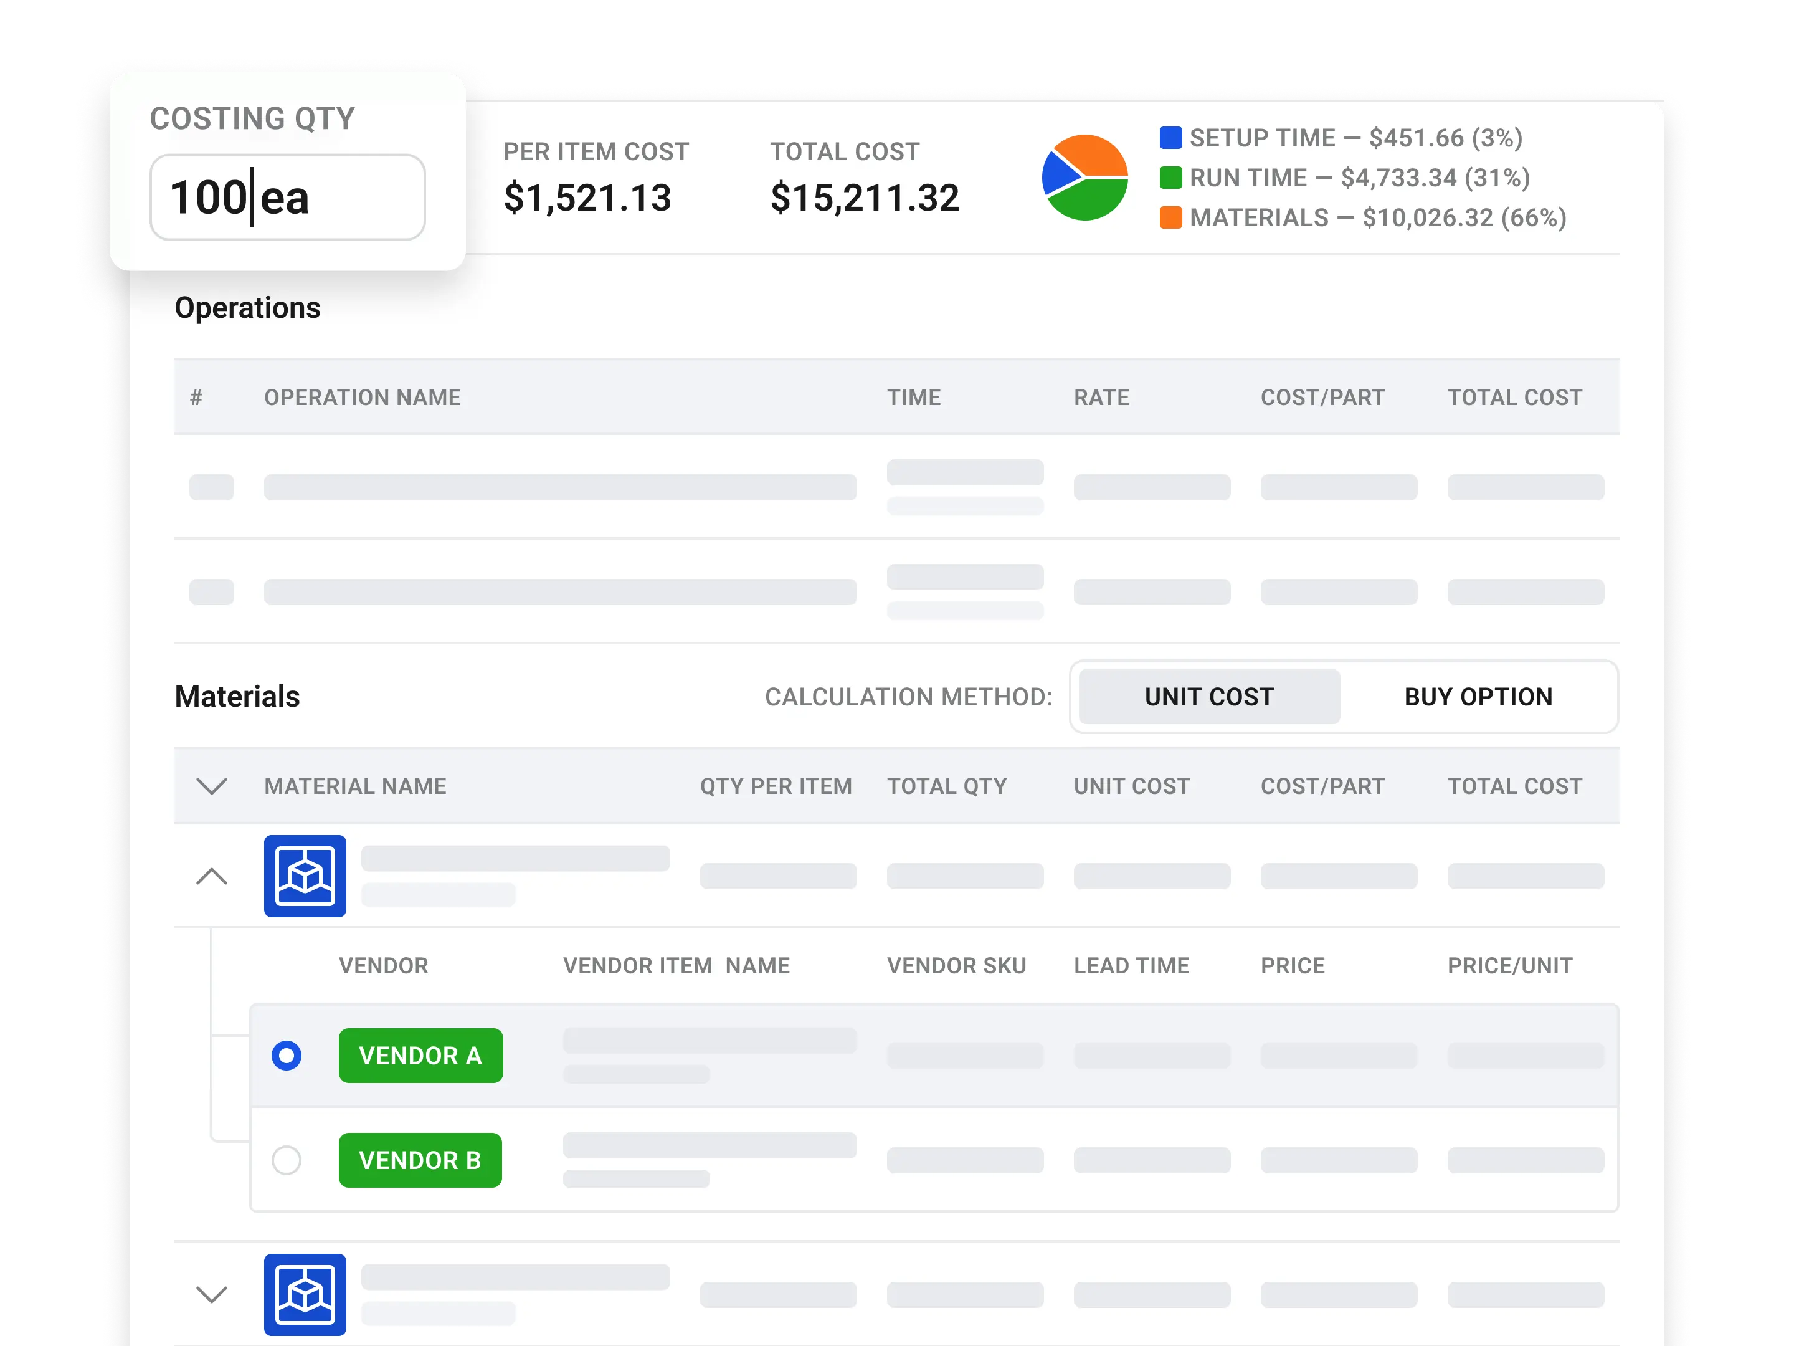1794x1346 pixels.
Task: Click the # column header in Operations
Action: tap(196, 397)
